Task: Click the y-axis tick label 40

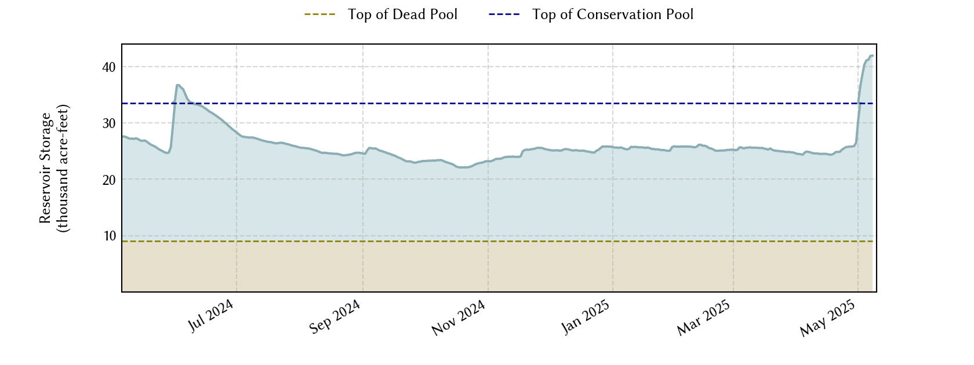Action: tap(109, 67)
